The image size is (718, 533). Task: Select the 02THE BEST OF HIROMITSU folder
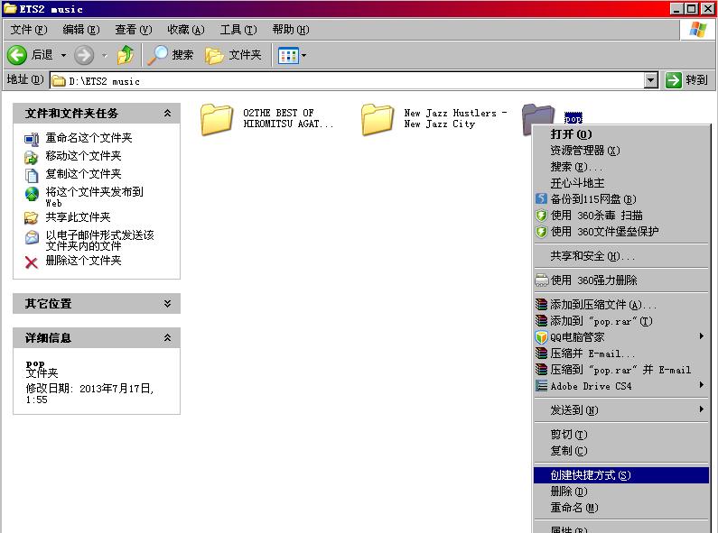point(217,119)
